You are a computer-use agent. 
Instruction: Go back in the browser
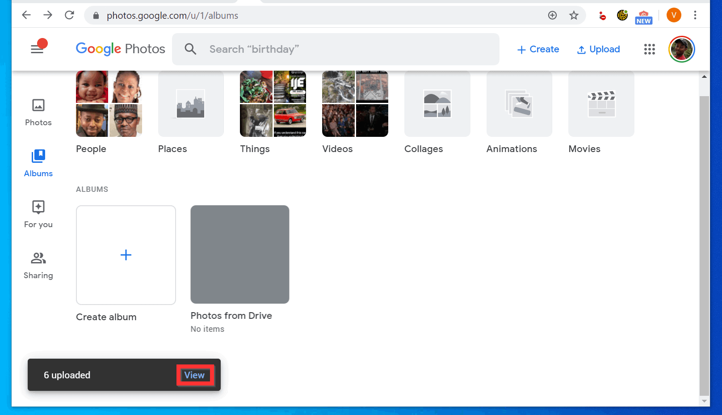26,15
